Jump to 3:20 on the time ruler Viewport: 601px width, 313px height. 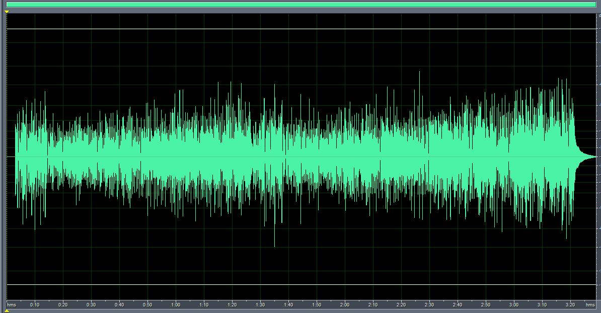click(570, 305)
